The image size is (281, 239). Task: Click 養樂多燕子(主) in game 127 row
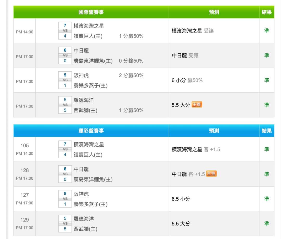[91, 204]
